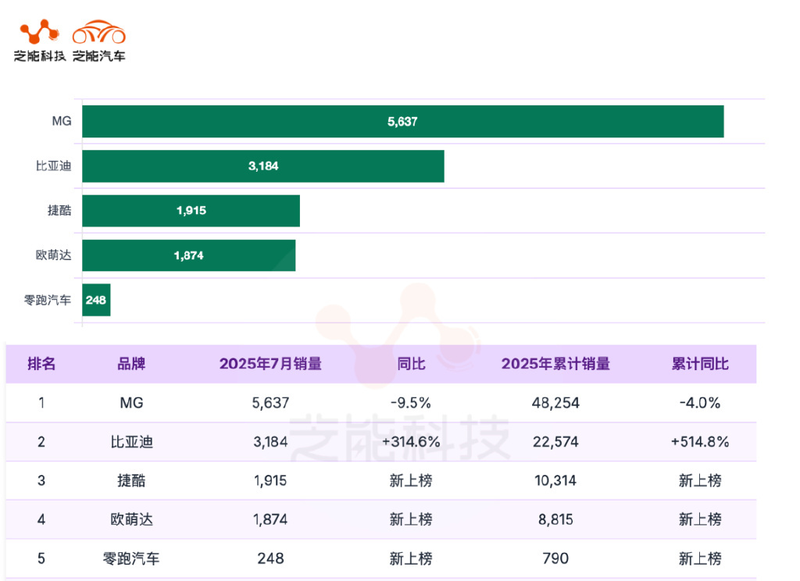
Task: Click the 品牌 column header
Action: point(131,364)
